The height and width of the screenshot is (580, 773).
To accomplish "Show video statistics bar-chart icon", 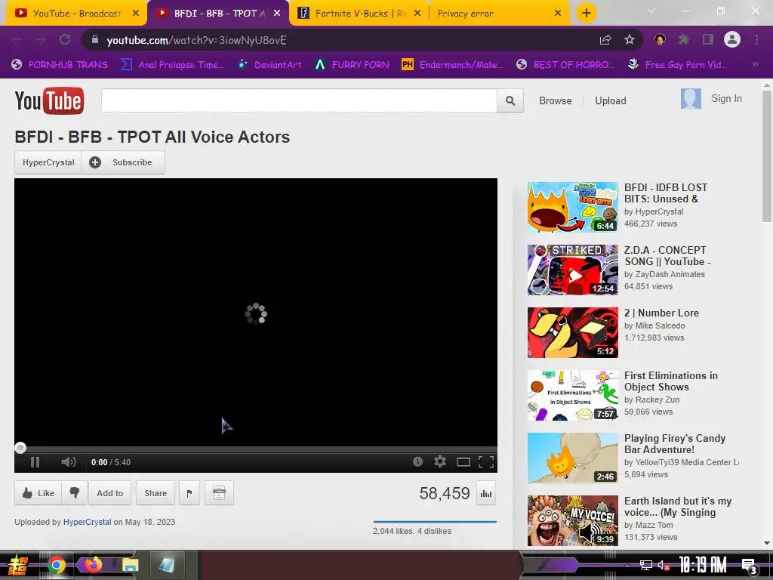I will click(486, 493).
